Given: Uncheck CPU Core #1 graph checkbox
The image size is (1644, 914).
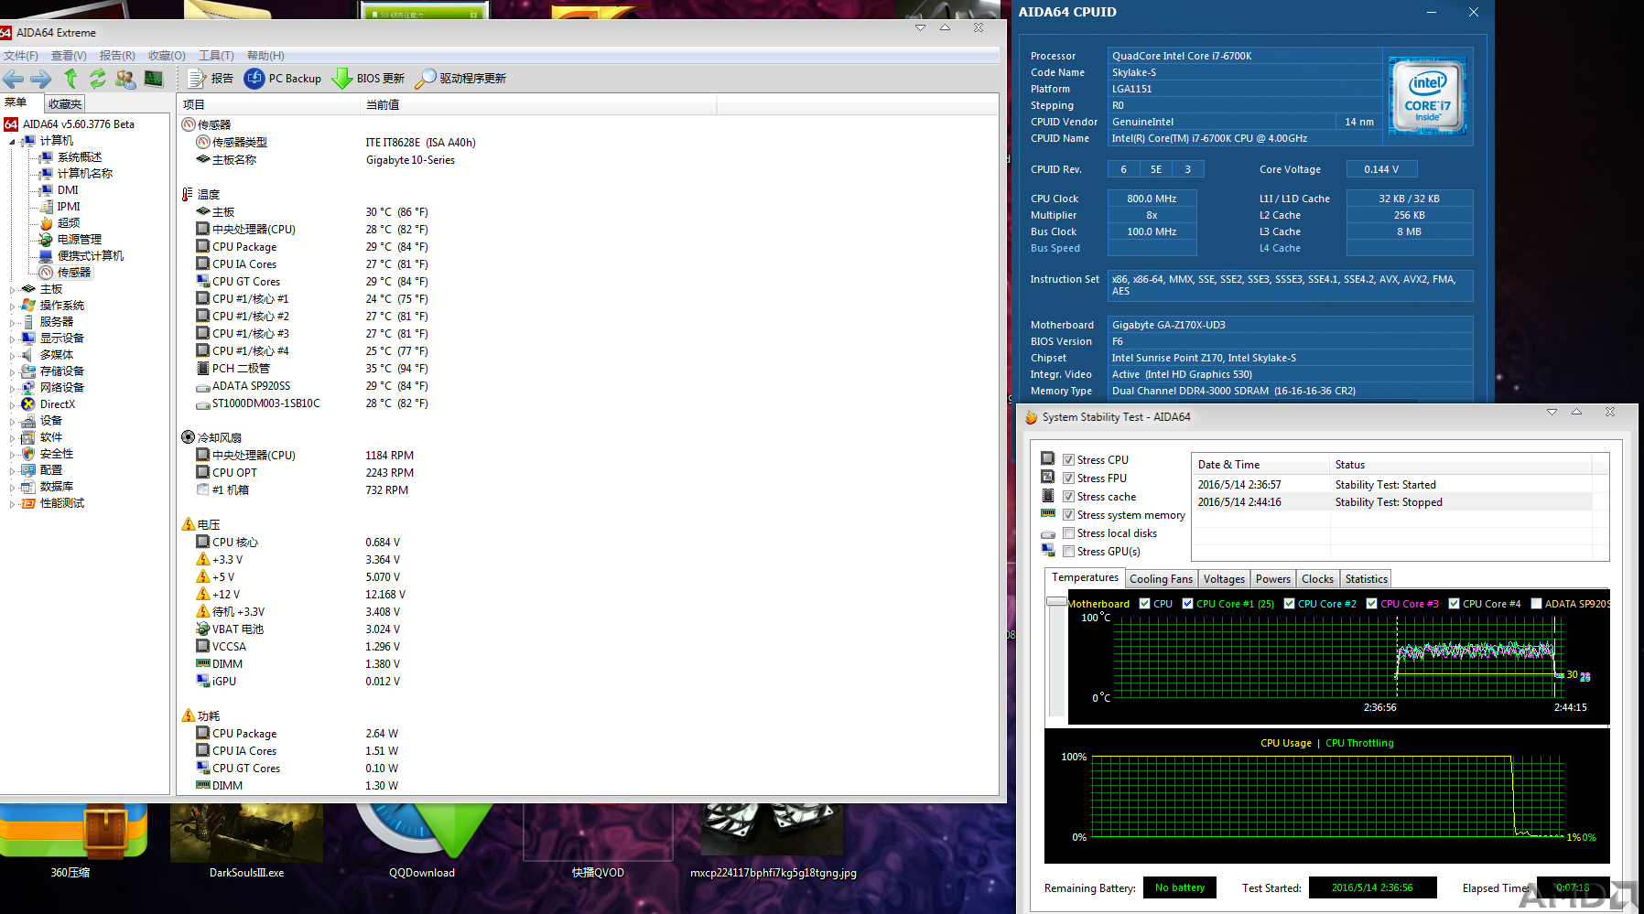Looking at the screenshot, I should point(1187,604).
